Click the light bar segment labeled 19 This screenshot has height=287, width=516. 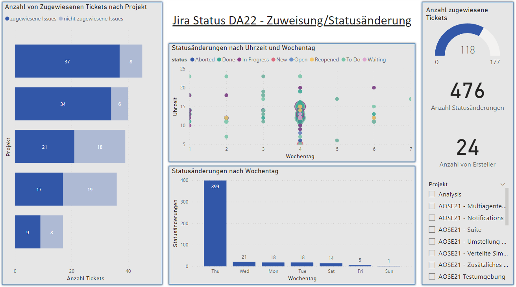click(x=90, y=189)
